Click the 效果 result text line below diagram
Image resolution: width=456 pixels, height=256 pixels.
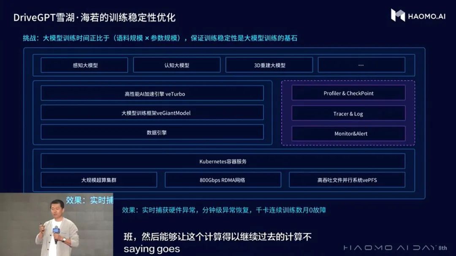(224, 210)
